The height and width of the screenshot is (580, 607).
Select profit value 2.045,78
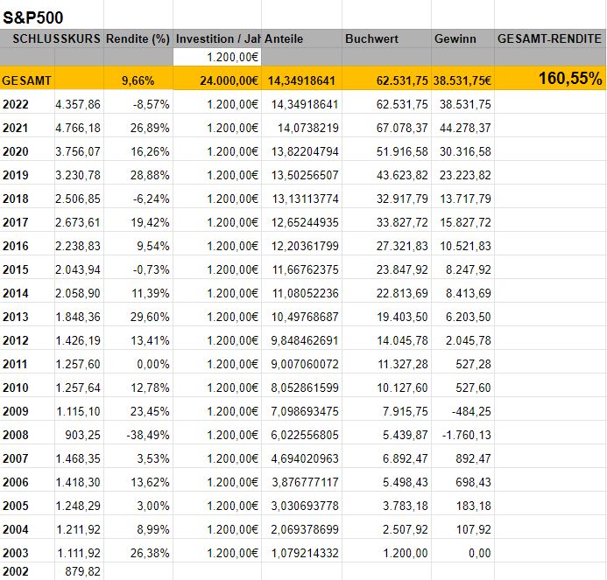tap(468, 340)
